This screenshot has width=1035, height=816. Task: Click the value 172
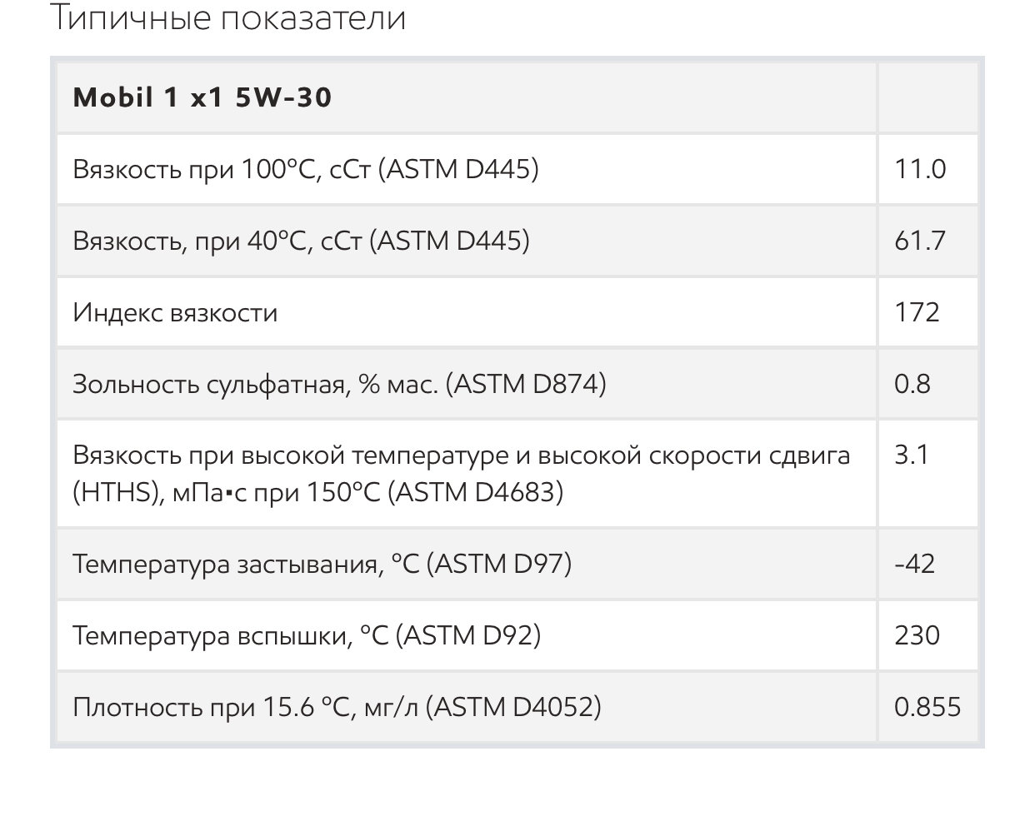click(917, 313)
